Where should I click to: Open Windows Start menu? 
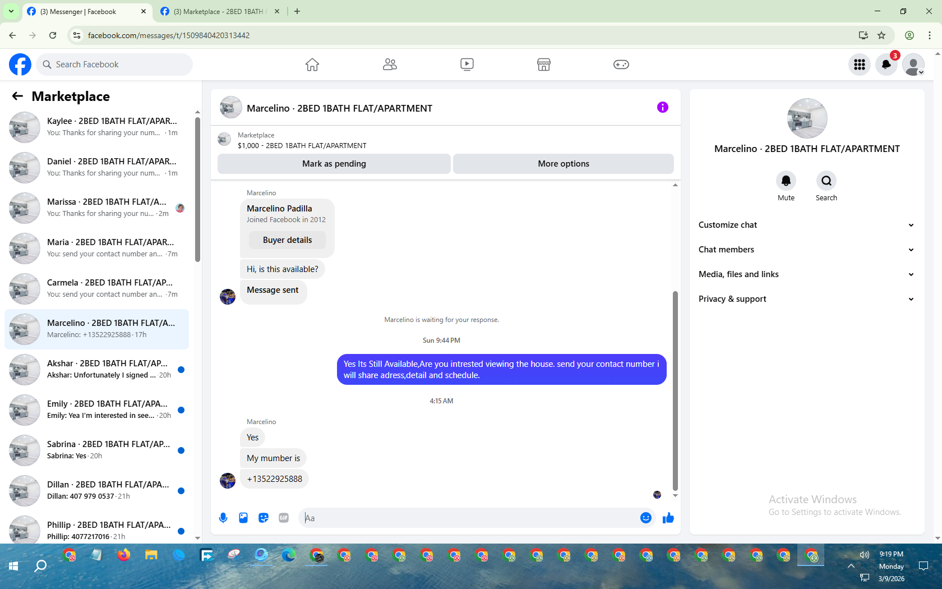coord(13,566)
